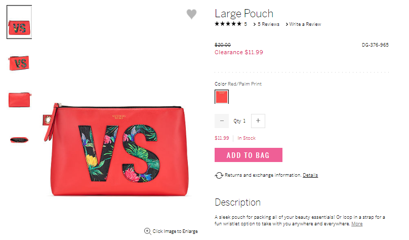The width and height of the screenshot is (409, 240).
Task: Add the Large Pouch to bag
Action: coord(249,155)
